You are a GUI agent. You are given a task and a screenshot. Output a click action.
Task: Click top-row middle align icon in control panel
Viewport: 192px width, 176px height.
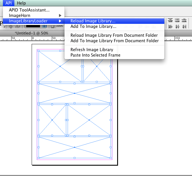(x=177, y=20)
